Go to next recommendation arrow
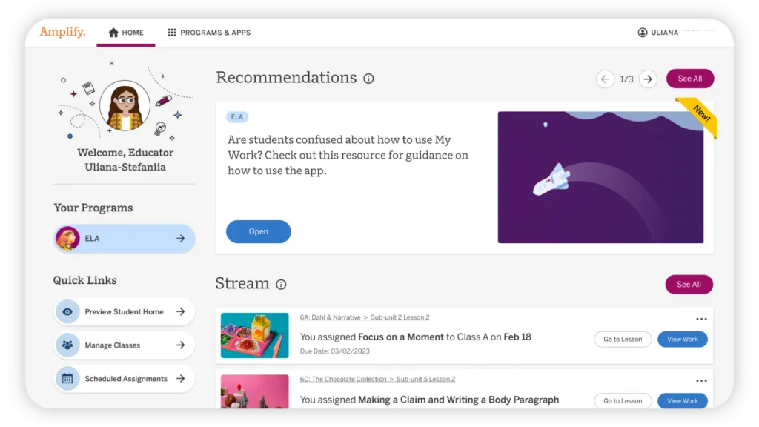759x427 pixels. [648, 79]
